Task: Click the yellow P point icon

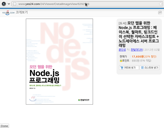Action: click(121, 61)
